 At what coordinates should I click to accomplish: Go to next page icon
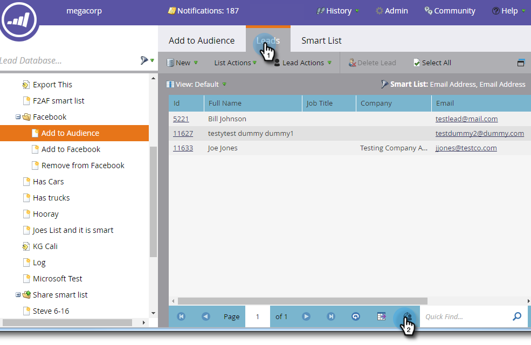coord(306,316)
